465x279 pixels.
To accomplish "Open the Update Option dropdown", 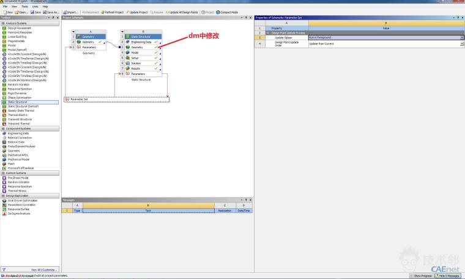I will click(x=462, y=38).
